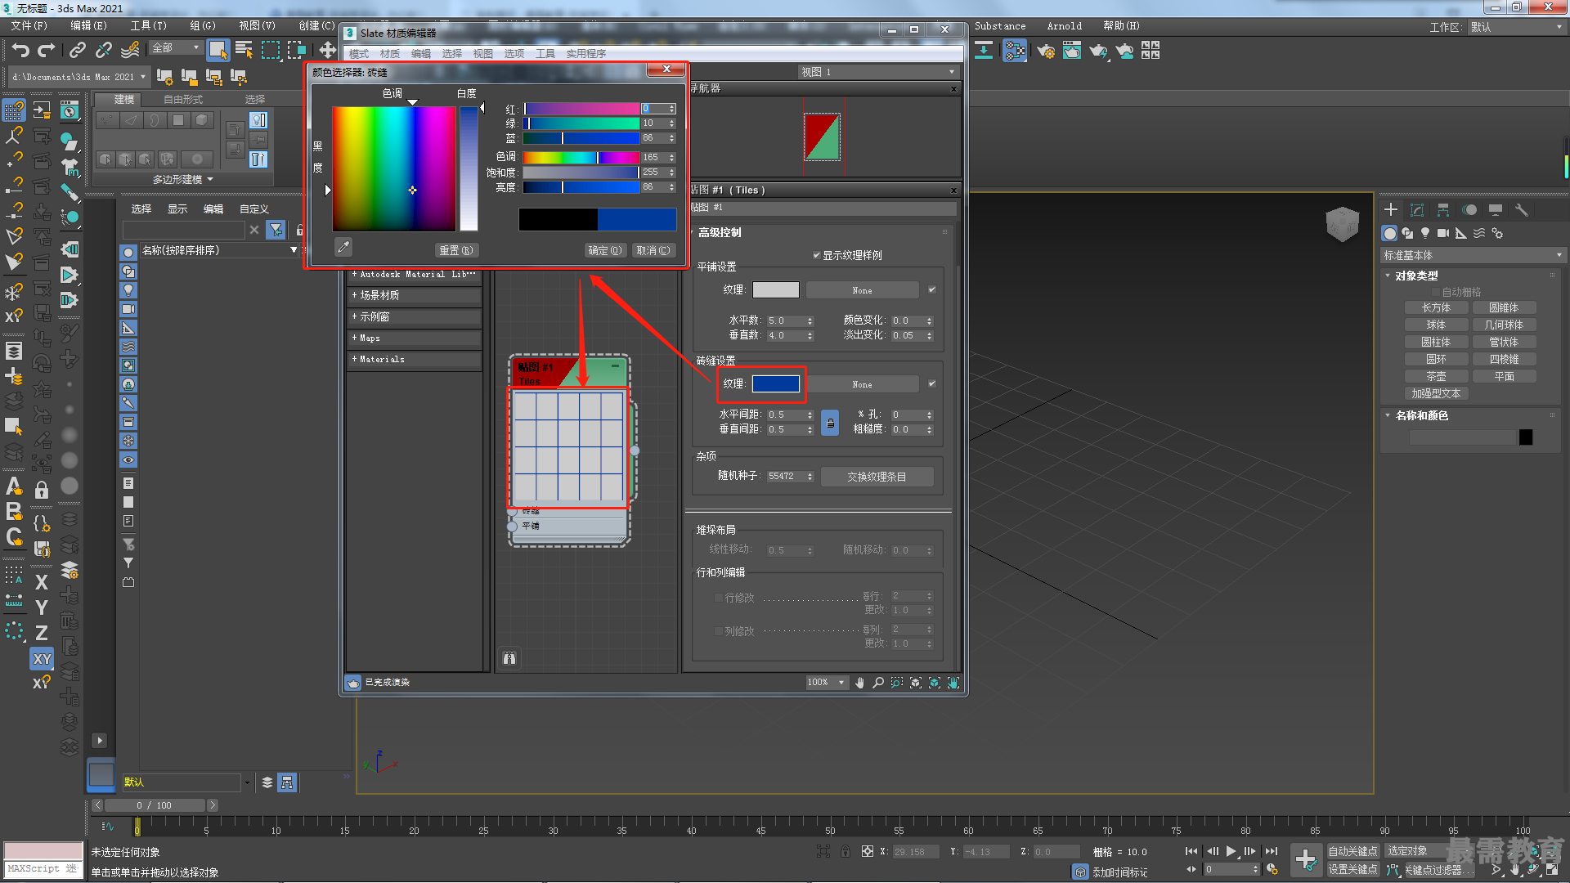The width and height of the screenshot is (1570, 883).
Task: Open the 文件(F) menu
Action: pyautogui.click(x=29, y=26)
